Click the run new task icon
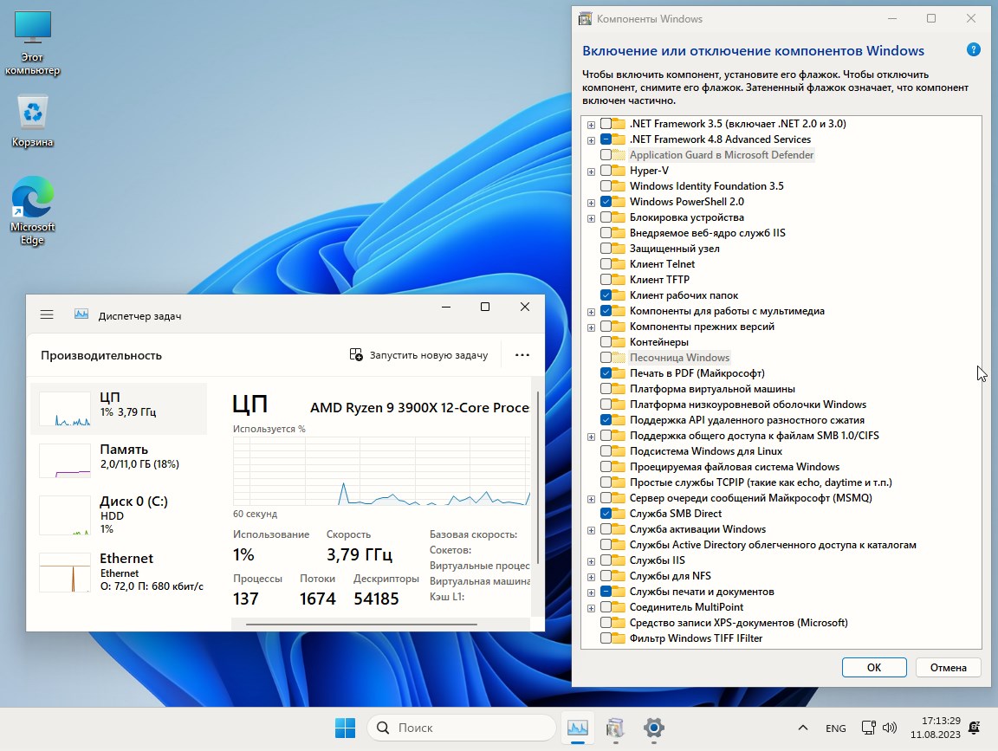 356,354
